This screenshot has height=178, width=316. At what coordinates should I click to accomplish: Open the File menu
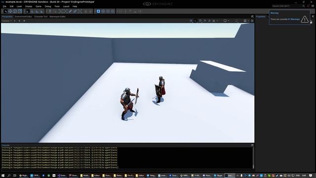coord(4,6)
